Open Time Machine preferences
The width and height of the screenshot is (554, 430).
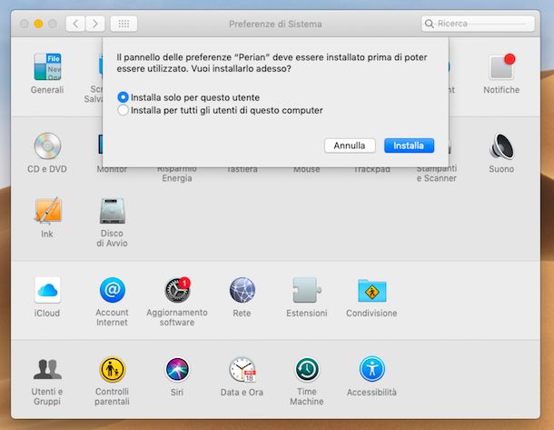pyautogui.click(x=307, y=369)
